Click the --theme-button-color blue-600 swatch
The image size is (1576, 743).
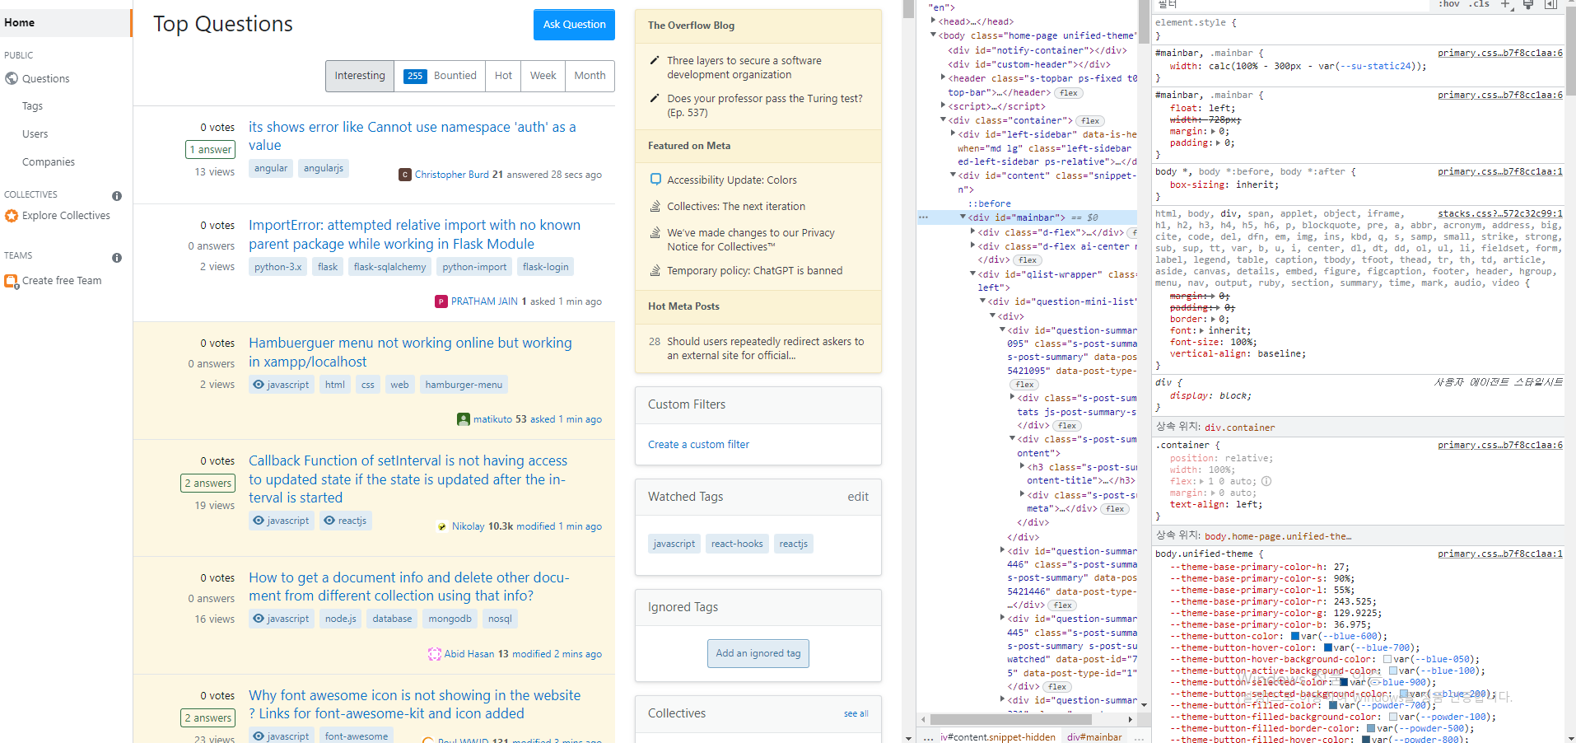[x=1295, y=636]
